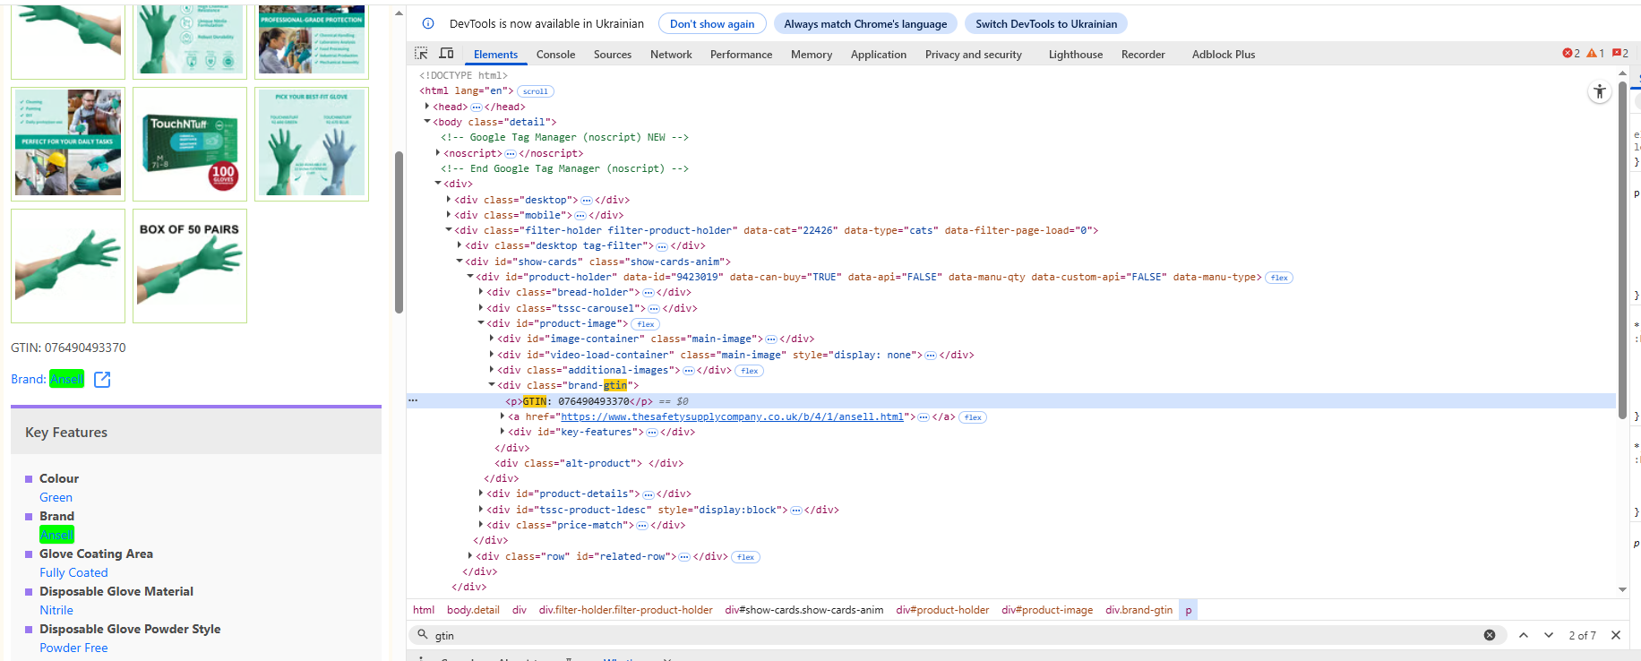1641x661 pixels.
Task: Open the Network tab
Action: 671,55
